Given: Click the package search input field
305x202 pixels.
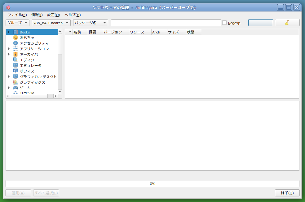Looking at the screenshot, I should [x=166, y=22].
